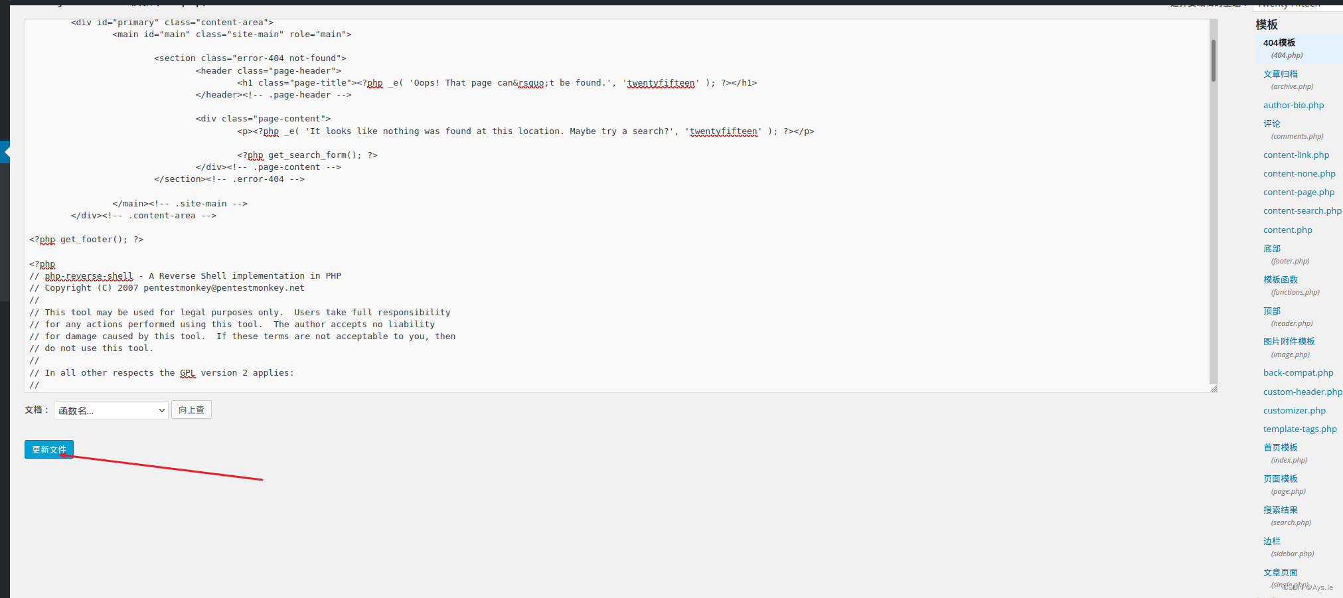Click inside the theme code editor textarea
1343x598 pixels.
click(617, 206)
